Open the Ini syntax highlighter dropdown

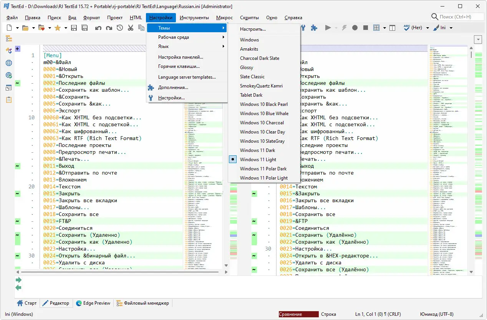tap(451, 28)
